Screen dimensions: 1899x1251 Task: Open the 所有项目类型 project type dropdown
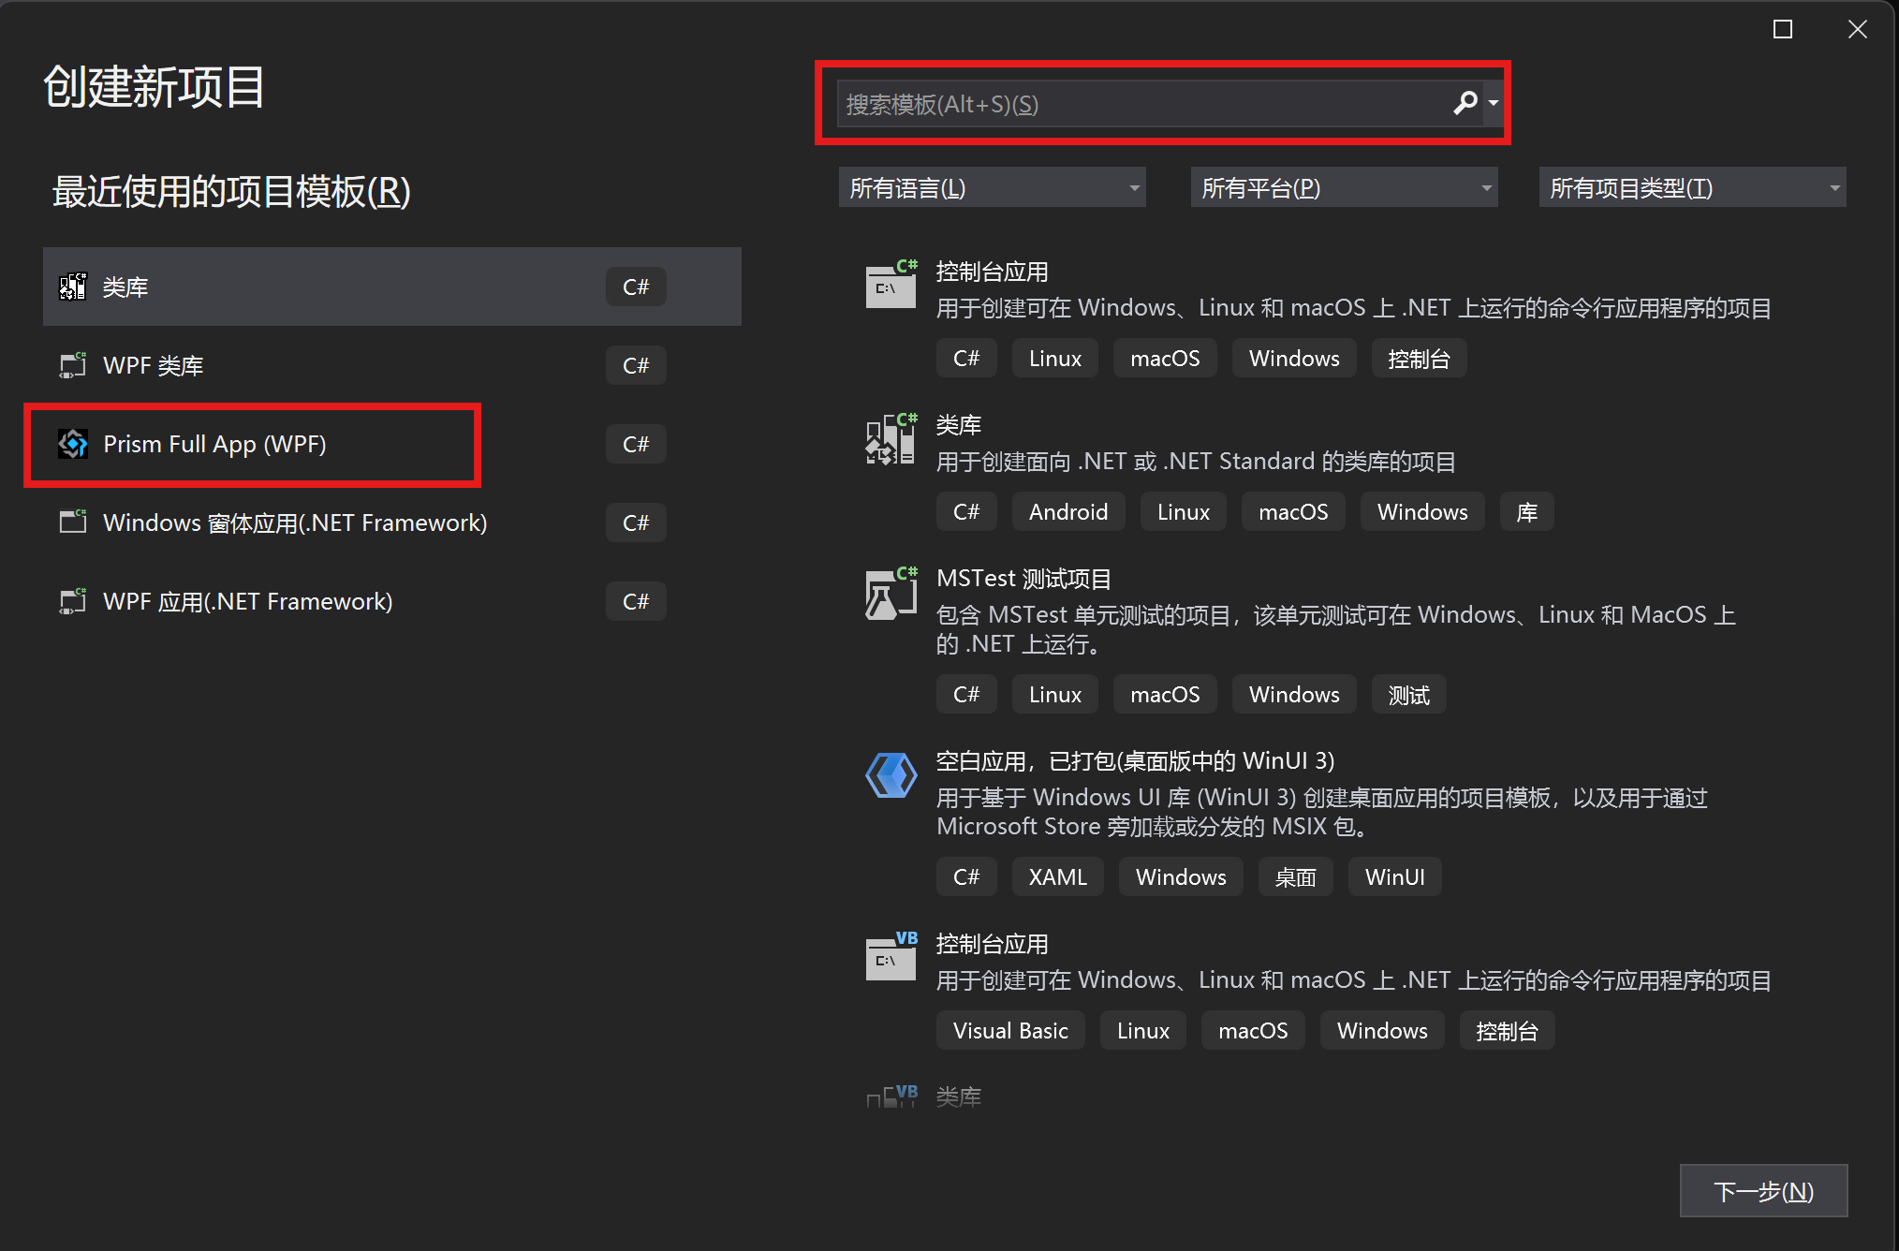pyautogui.click(x=1692, y=188)
